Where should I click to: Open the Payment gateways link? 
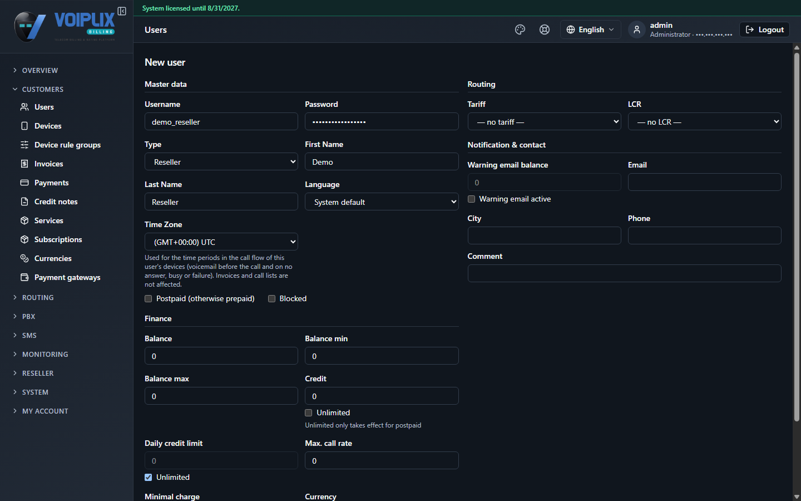click(67, 277)
